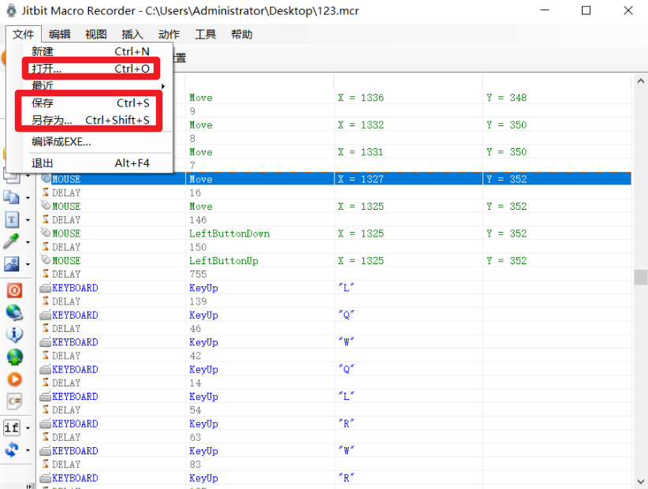This screenshot has width=648, height=489.
Task: Open the 帮助 menu
Action: coord(242,34)
